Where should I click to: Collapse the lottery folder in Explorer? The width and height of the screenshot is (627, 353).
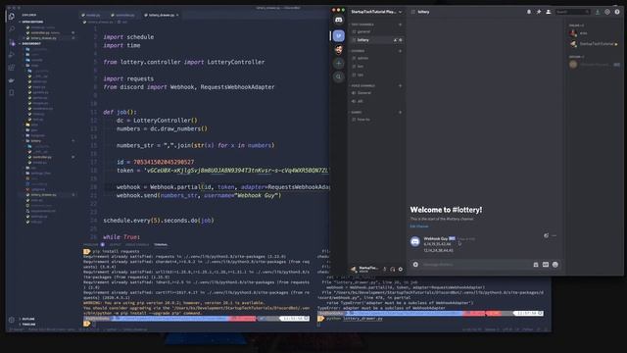[x=36, y=141]
